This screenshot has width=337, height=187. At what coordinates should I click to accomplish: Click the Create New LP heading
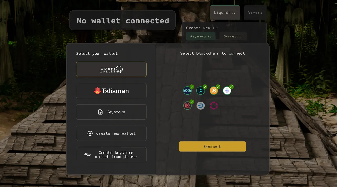click(202, 28)
